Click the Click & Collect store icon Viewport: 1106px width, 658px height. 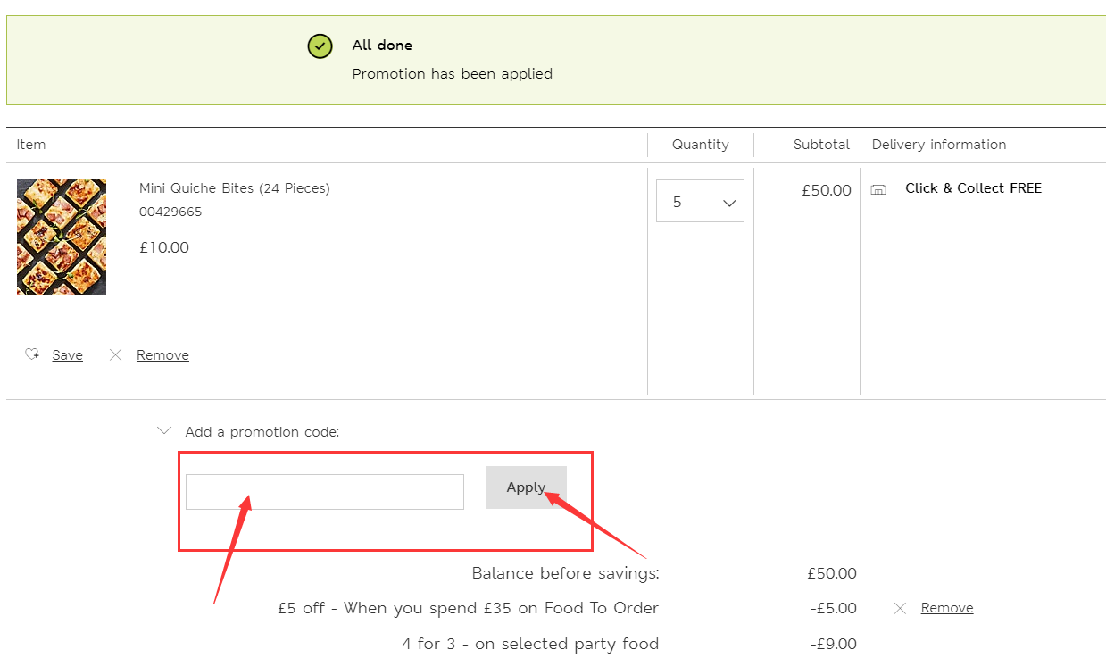pyautogui.click(x=878, y=189)
